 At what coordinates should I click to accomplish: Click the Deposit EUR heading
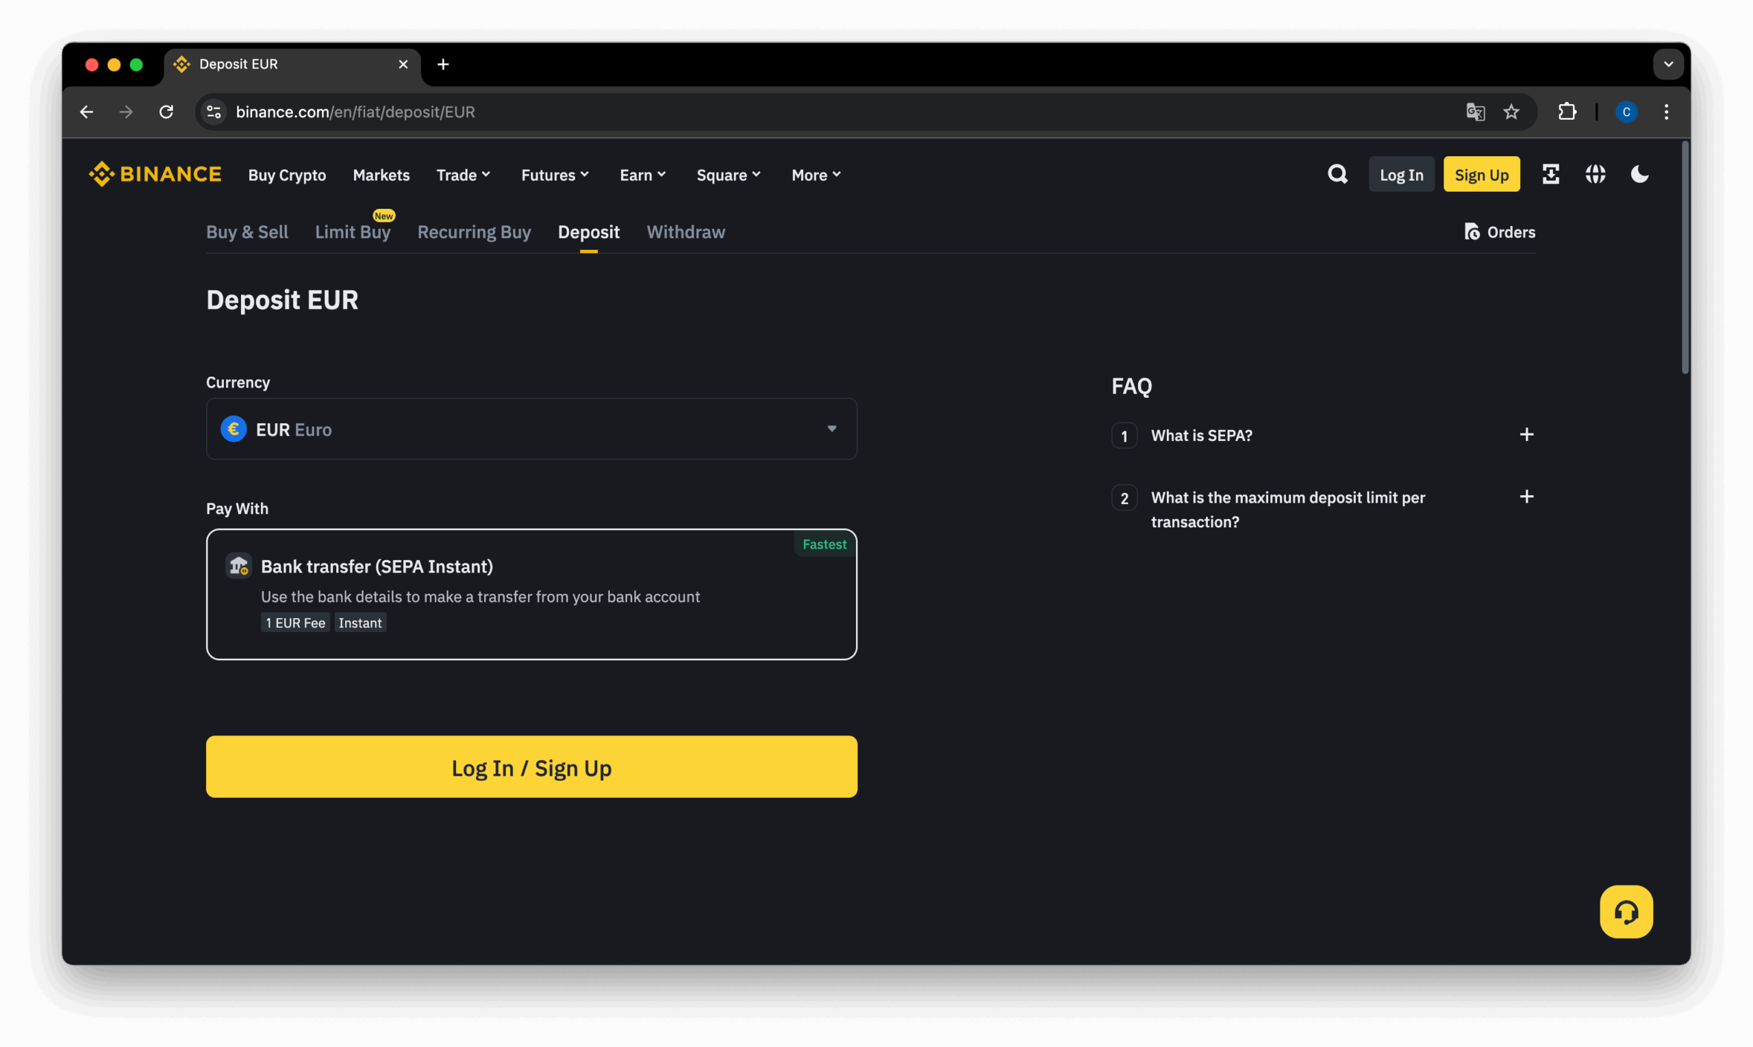282,300
